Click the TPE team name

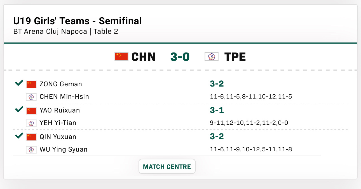coord(235,57)
